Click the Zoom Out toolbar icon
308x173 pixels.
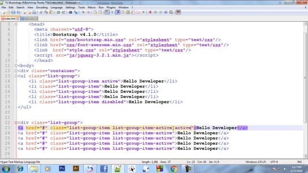pos(88,12)
